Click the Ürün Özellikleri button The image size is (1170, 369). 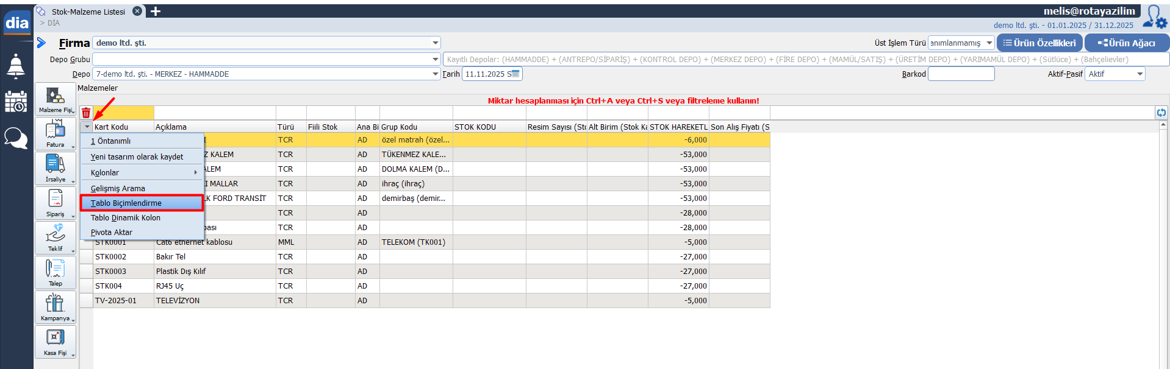pyautogui.click(x=1039, y=43)
